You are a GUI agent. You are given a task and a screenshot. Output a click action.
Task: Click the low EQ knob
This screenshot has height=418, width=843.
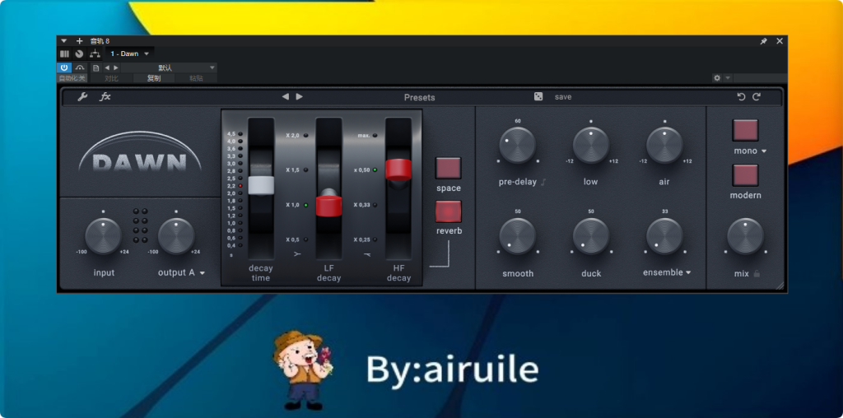coord(591,146)
